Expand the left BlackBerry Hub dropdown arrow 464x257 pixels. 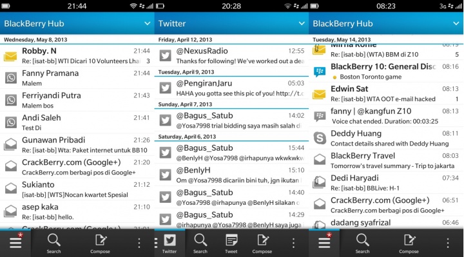coord(148,23)
